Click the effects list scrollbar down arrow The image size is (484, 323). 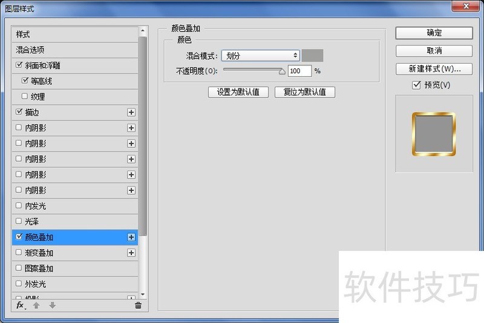tap(143, 295)
